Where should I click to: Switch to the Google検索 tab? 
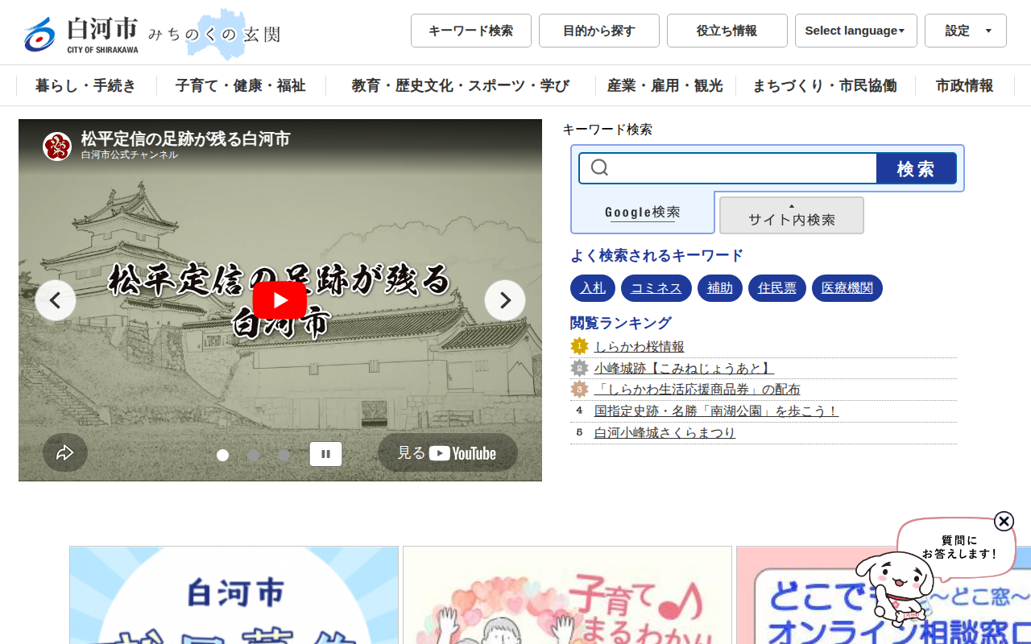(x=643, y=213)
